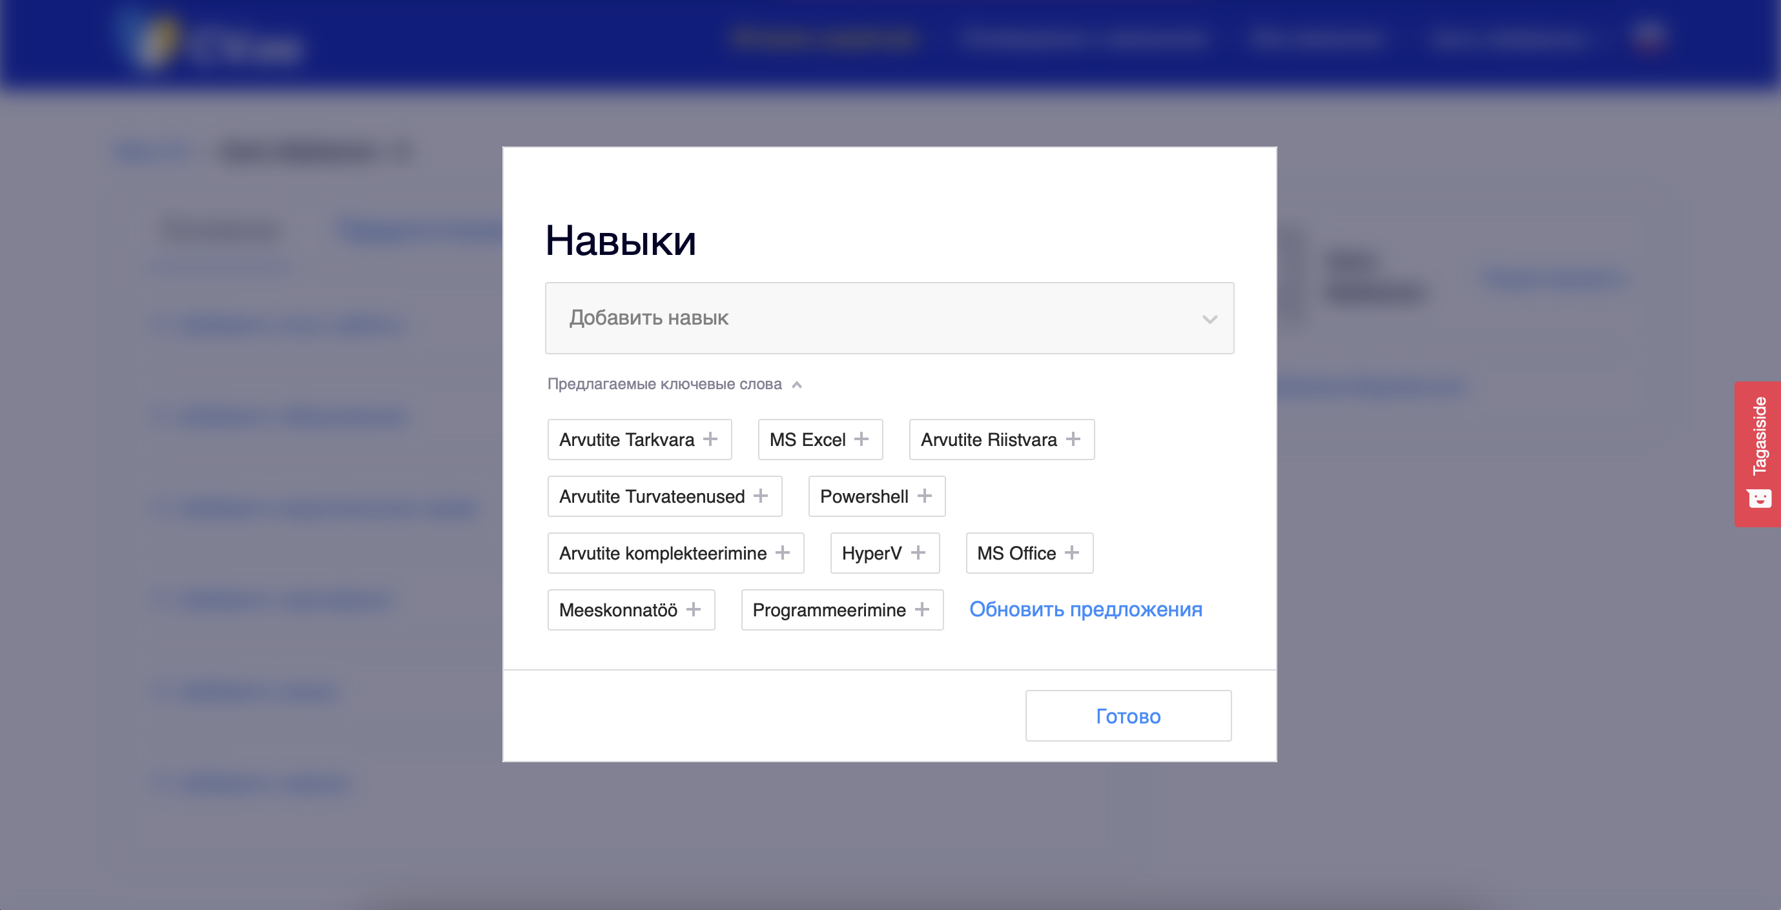
Task: Select the Arvutite Riistvara suggestion label
Action: (x=989, y=440)
